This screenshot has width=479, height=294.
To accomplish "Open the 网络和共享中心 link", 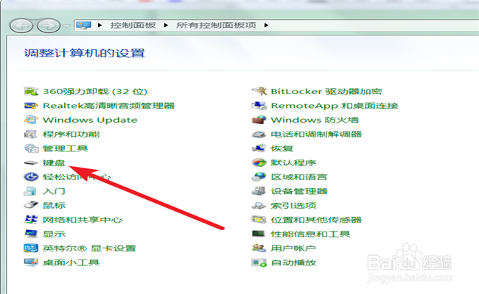I will [x=83, y=220].
